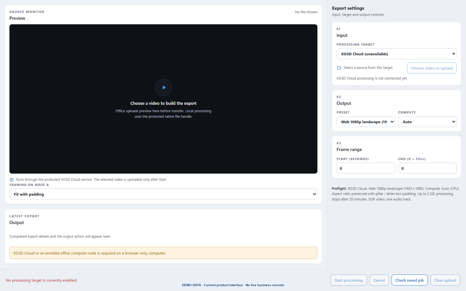This screenshot has width=466, height=291.
Task: Click the Cancel button
Action: [379, 280]
